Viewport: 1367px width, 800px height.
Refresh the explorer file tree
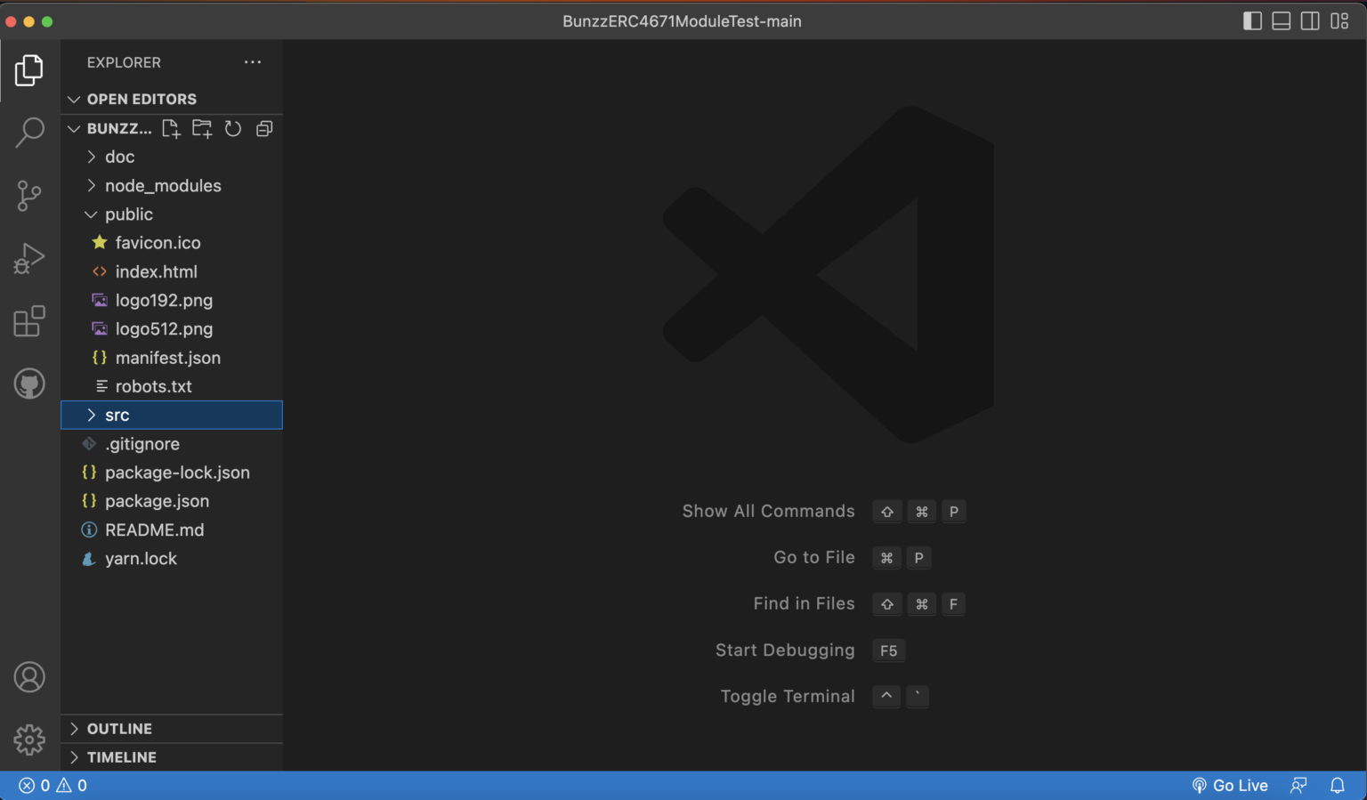point(233,129)
